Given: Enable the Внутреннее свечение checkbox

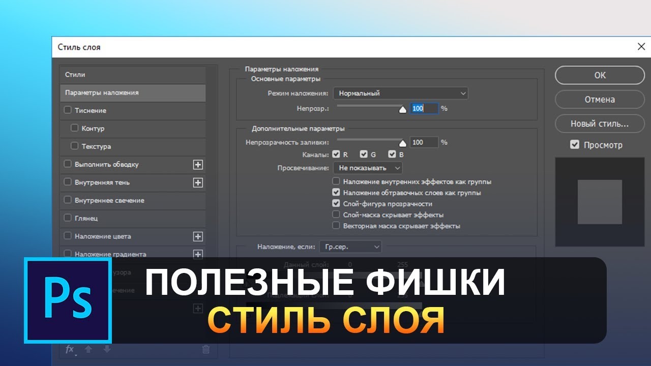Looking at the screenshot, I should tap(68, 200).
